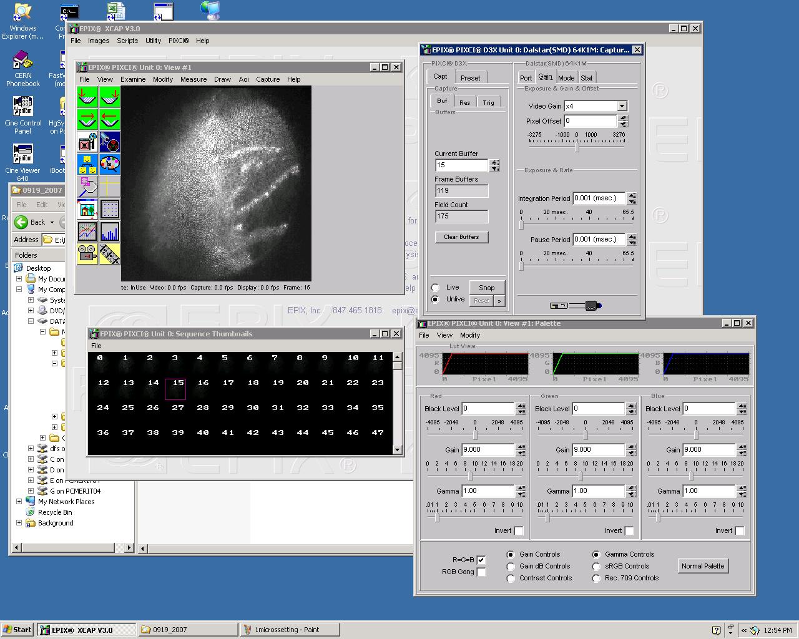
Task: Click the Clear Buffers button
Action: pos(461,237)
